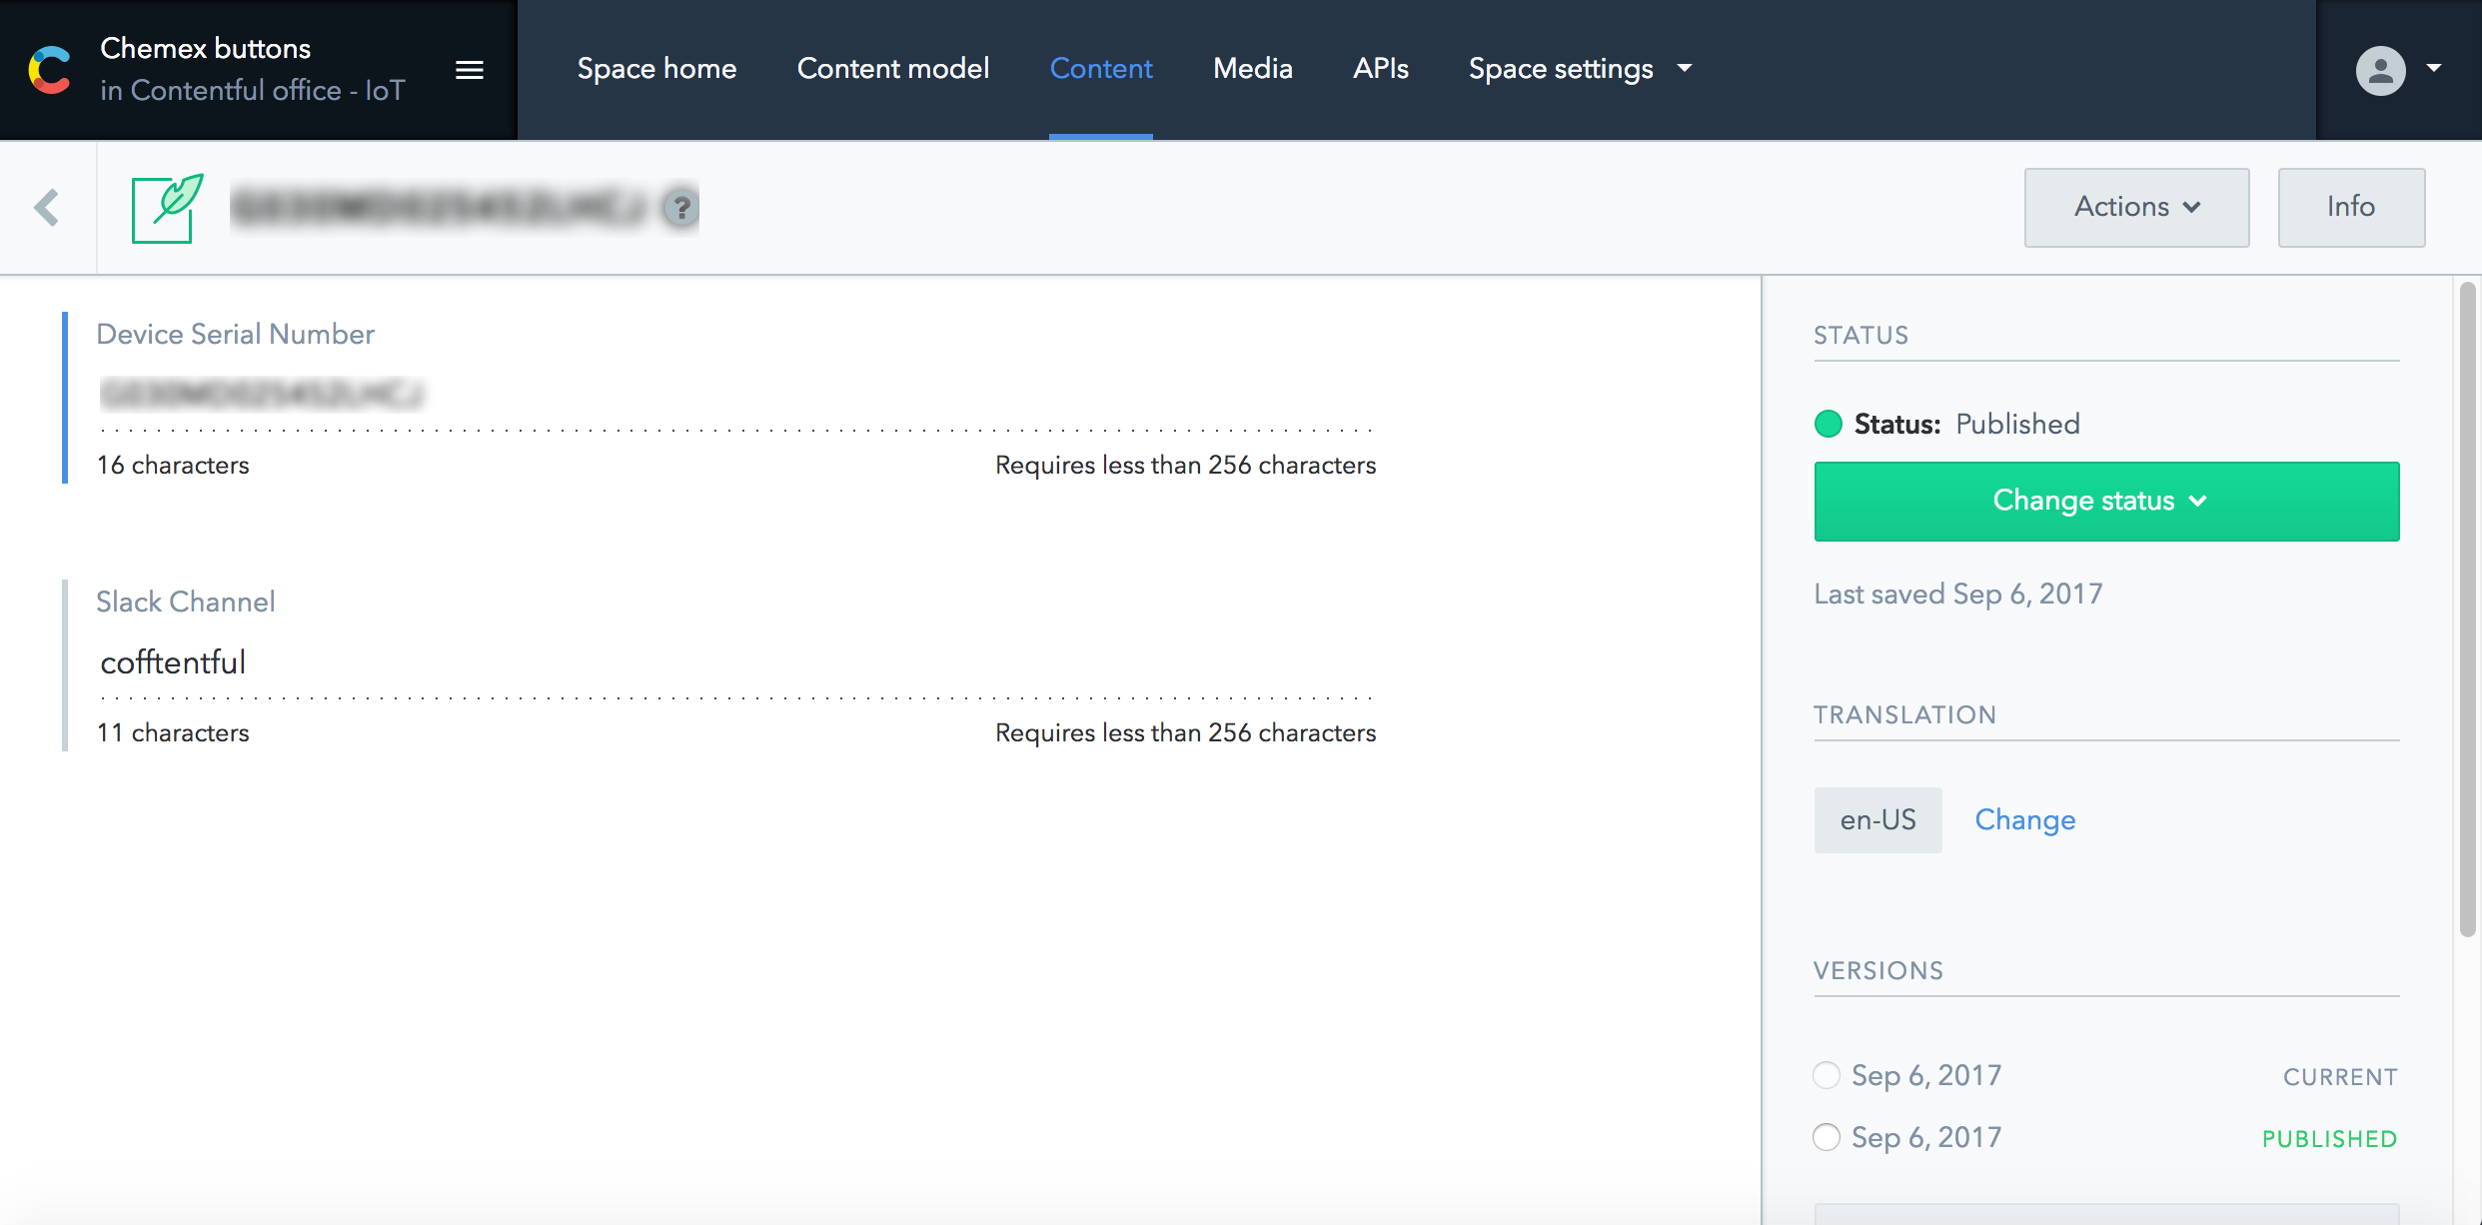Click the Contentful logo icon
2482x1225 pixels.
50,70
